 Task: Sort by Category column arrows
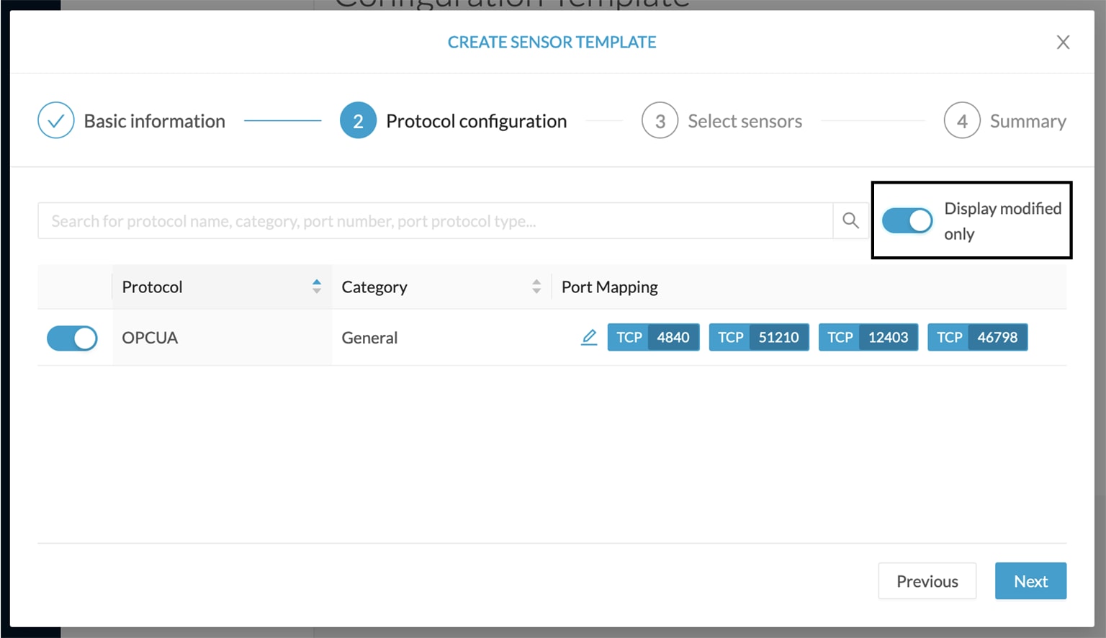coord(536,287)
